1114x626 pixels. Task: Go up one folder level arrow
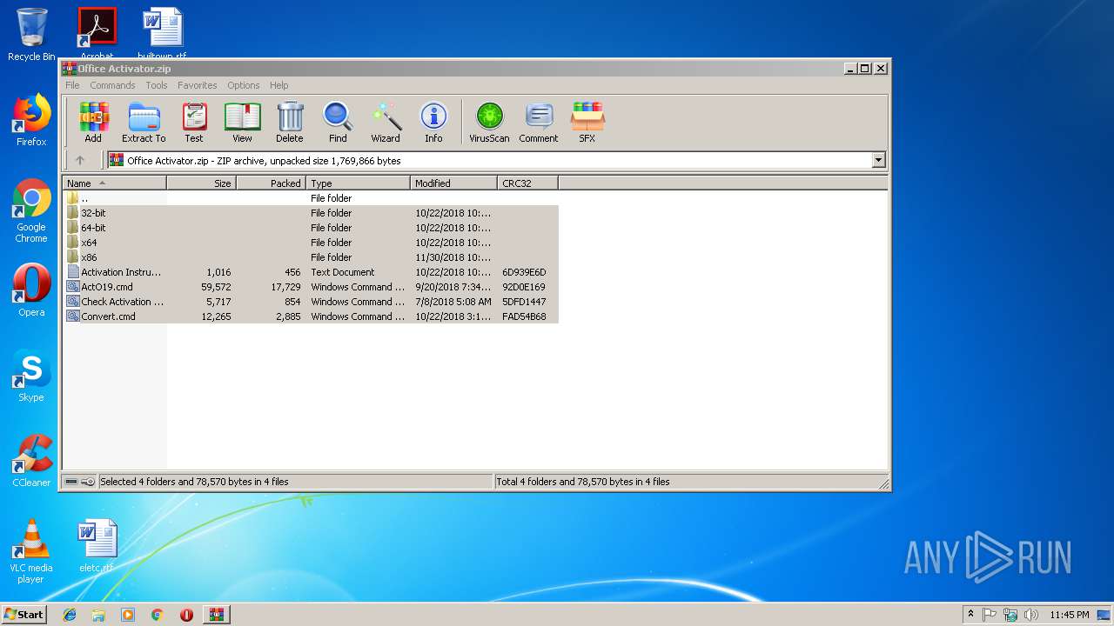click(x=80, y=160)
